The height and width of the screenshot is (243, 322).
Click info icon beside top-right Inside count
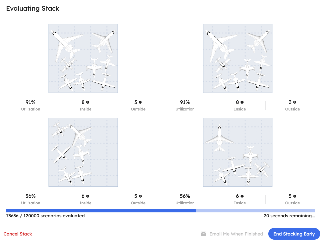[x=242, y=102]
